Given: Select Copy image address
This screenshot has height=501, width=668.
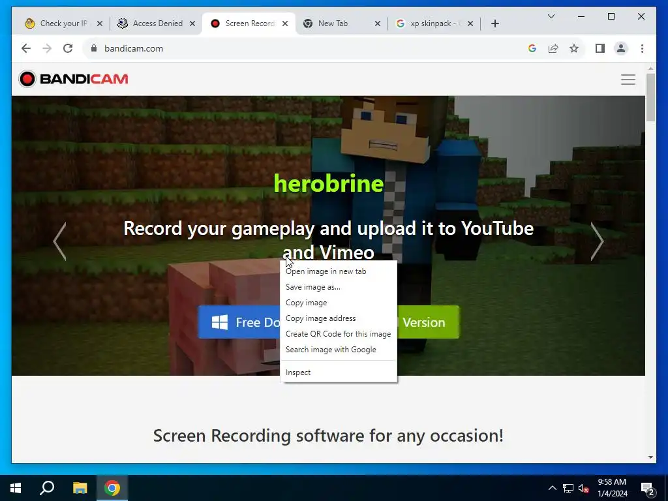Looking at the screenshot, I should pyautogui.click(x=339, y=318).
